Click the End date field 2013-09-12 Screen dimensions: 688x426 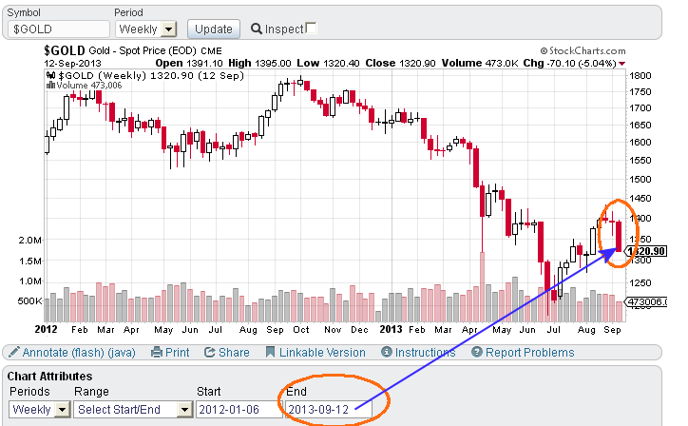pyautogui.click(x=328, y=410)
